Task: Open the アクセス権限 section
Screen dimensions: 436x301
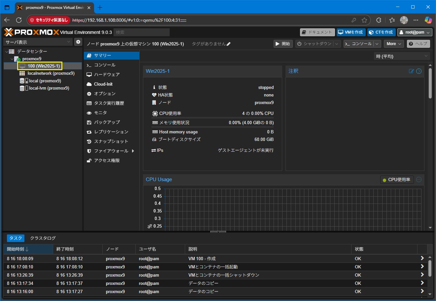Action: pyautogui.click(x=112, y=160)
